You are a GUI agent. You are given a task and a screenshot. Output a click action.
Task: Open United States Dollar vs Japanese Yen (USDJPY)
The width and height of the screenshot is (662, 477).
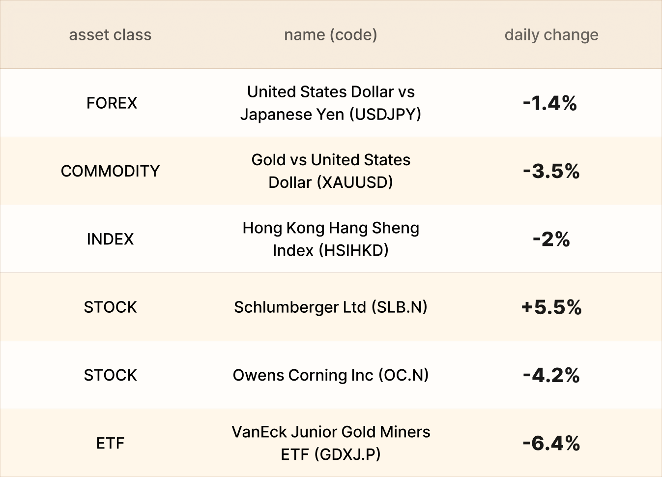point(331,103)
